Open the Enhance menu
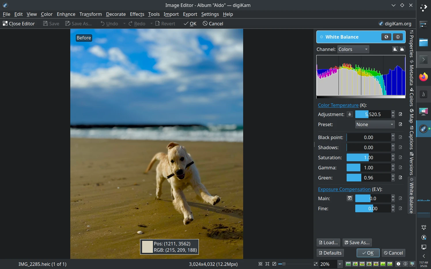Viewport: 431px width, 269px height. 66,14
